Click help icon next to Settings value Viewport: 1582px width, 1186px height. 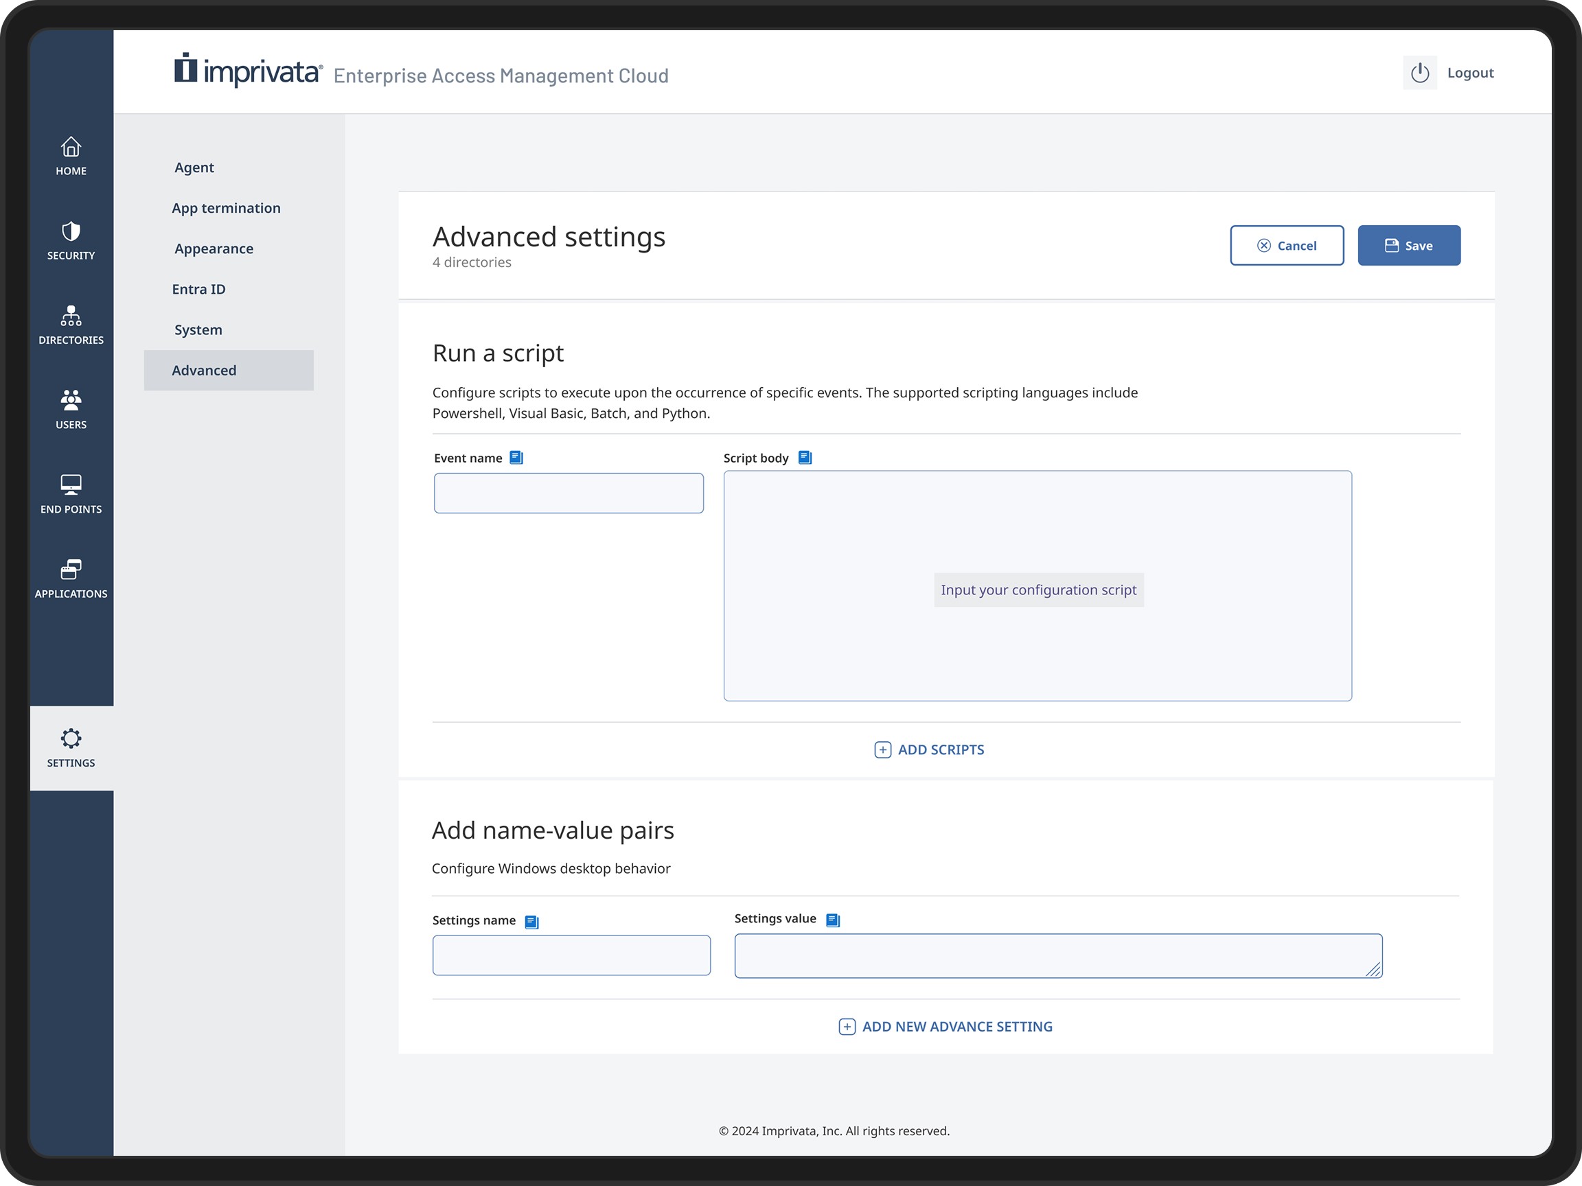click(x=832, y=920)
